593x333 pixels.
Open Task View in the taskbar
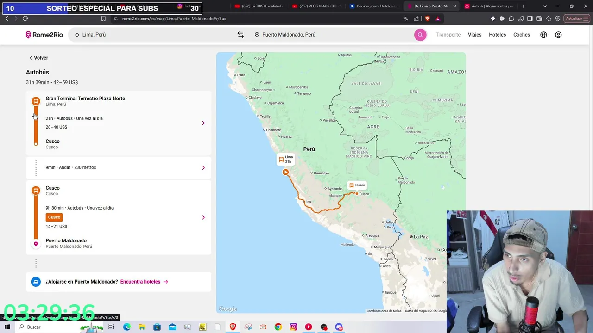coord(111,327)
